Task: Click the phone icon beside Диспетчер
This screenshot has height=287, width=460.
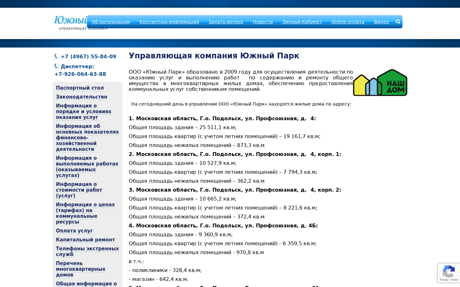Action: (x=56, y=66)
